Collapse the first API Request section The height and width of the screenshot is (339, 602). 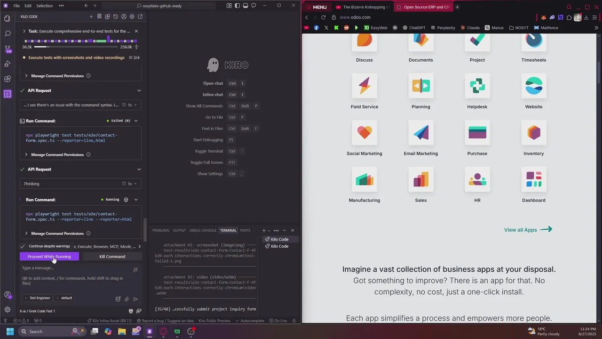(x=139, y=90)
